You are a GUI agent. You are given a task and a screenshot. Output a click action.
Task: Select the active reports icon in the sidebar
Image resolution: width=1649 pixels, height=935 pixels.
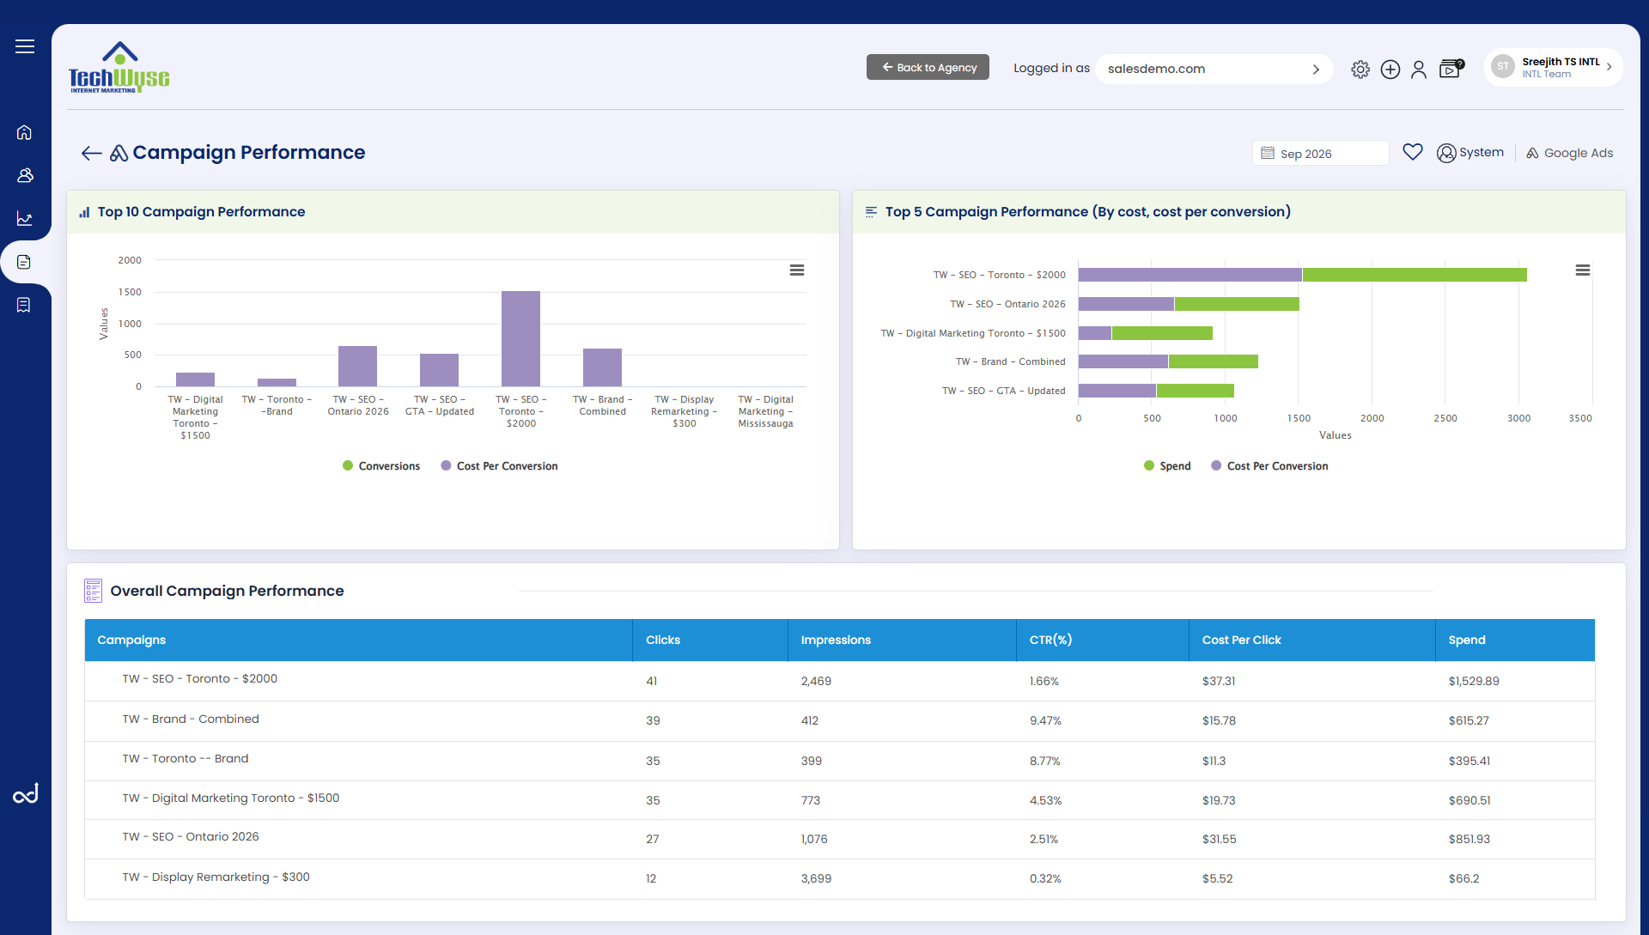point(24,262)
